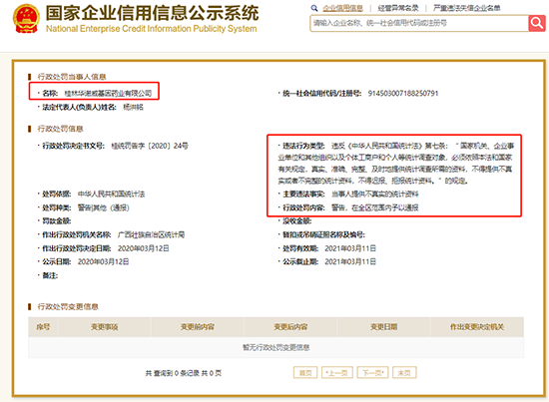Click the 备注 label
549x402 pixels.
(50, 275)
